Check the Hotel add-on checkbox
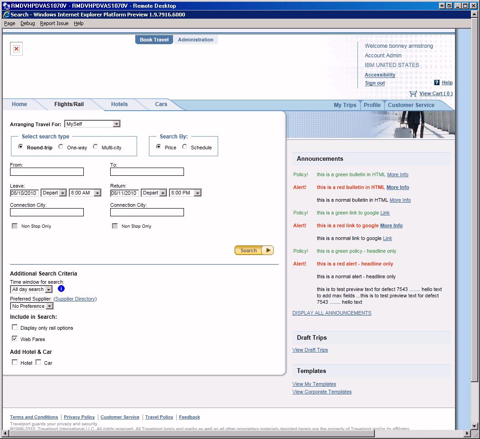 point(15,362)
